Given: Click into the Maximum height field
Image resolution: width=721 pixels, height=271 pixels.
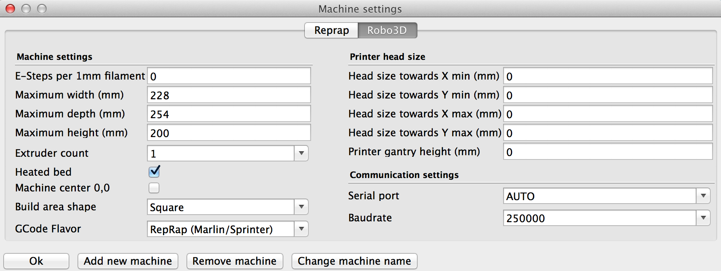Looking at the screenshot, I should point(229,133).
